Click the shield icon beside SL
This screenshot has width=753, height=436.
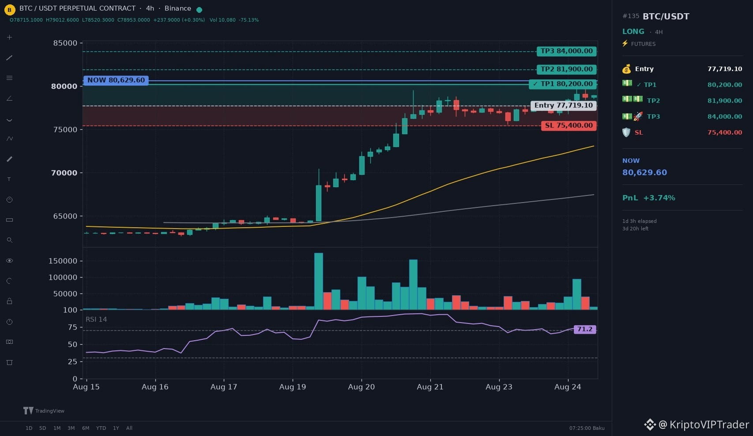[x=626, y=132]
